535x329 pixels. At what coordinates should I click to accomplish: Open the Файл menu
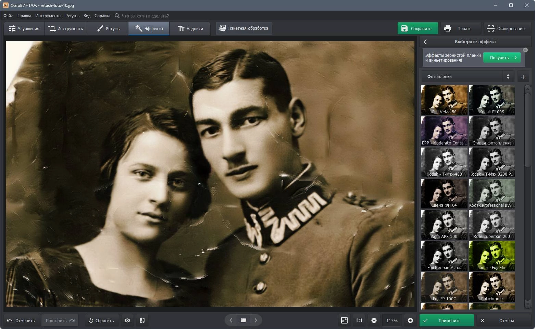pos(8,16)
